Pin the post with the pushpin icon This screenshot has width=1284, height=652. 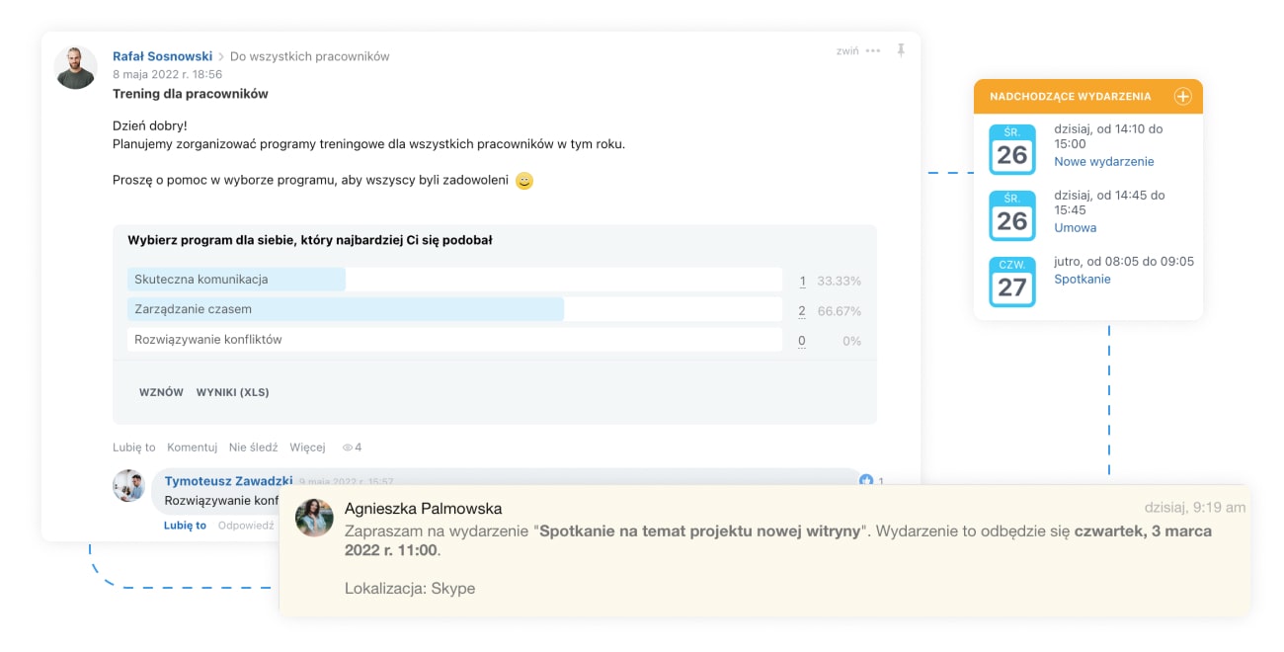pyautogui.click(x=901, y=50)
